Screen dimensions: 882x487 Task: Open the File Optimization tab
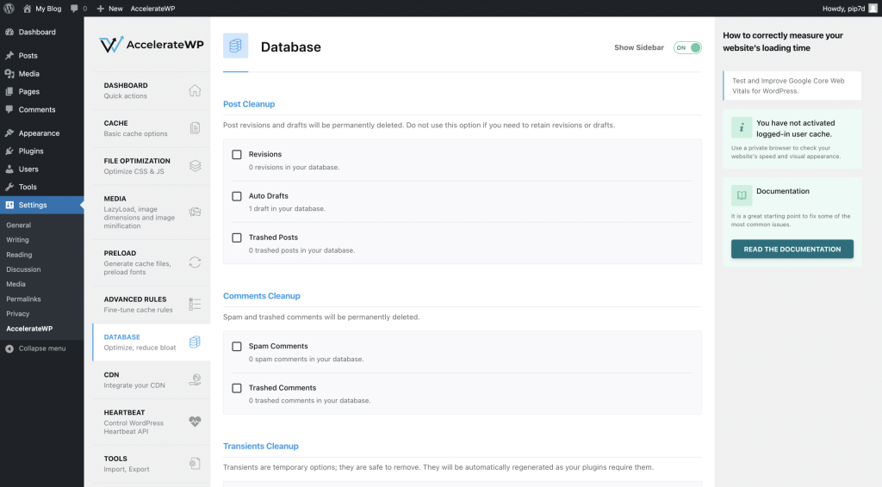coord(152,166)
